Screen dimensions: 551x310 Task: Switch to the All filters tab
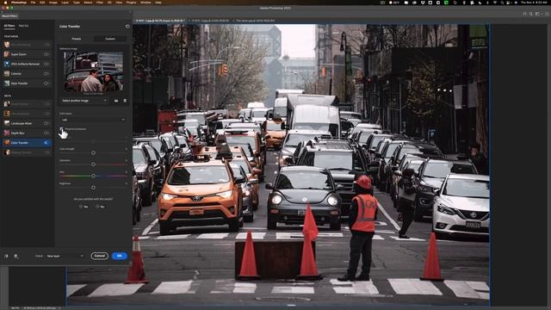[9, 26]
